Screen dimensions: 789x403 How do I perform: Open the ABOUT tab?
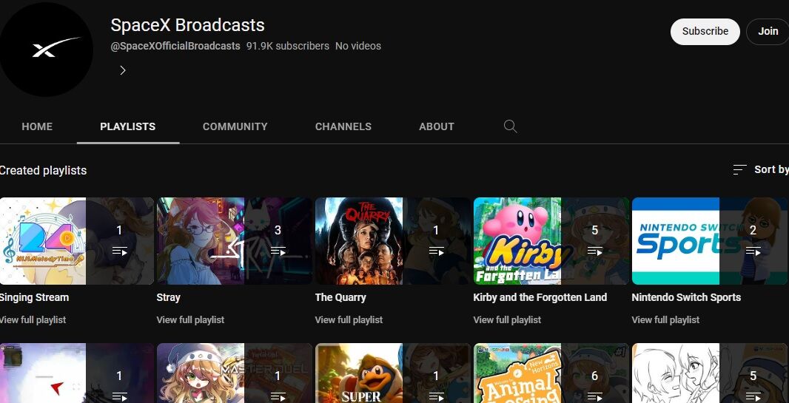coord(436,126)
